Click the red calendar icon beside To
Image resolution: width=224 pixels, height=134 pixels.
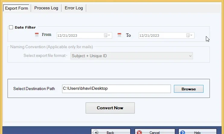tap(119, 35)
